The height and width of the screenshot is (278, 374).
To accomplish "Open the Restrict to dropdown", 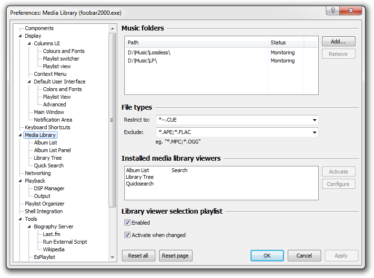I will (314, 120).
